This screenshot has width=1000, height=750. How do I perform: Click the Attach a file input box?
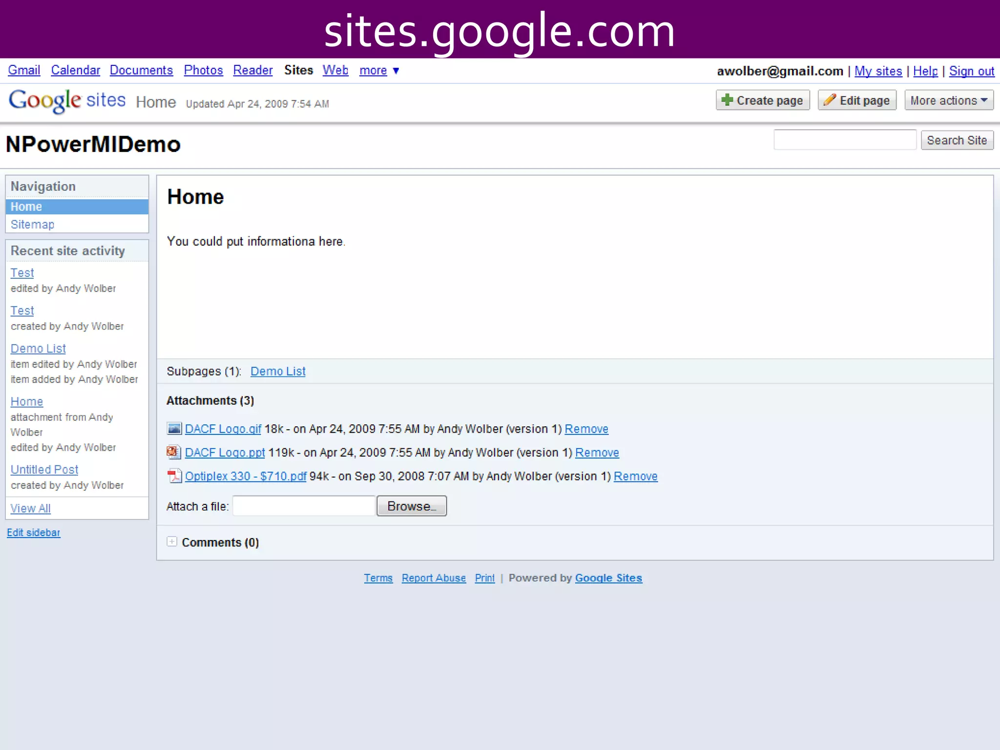click(x=304, y=506)
